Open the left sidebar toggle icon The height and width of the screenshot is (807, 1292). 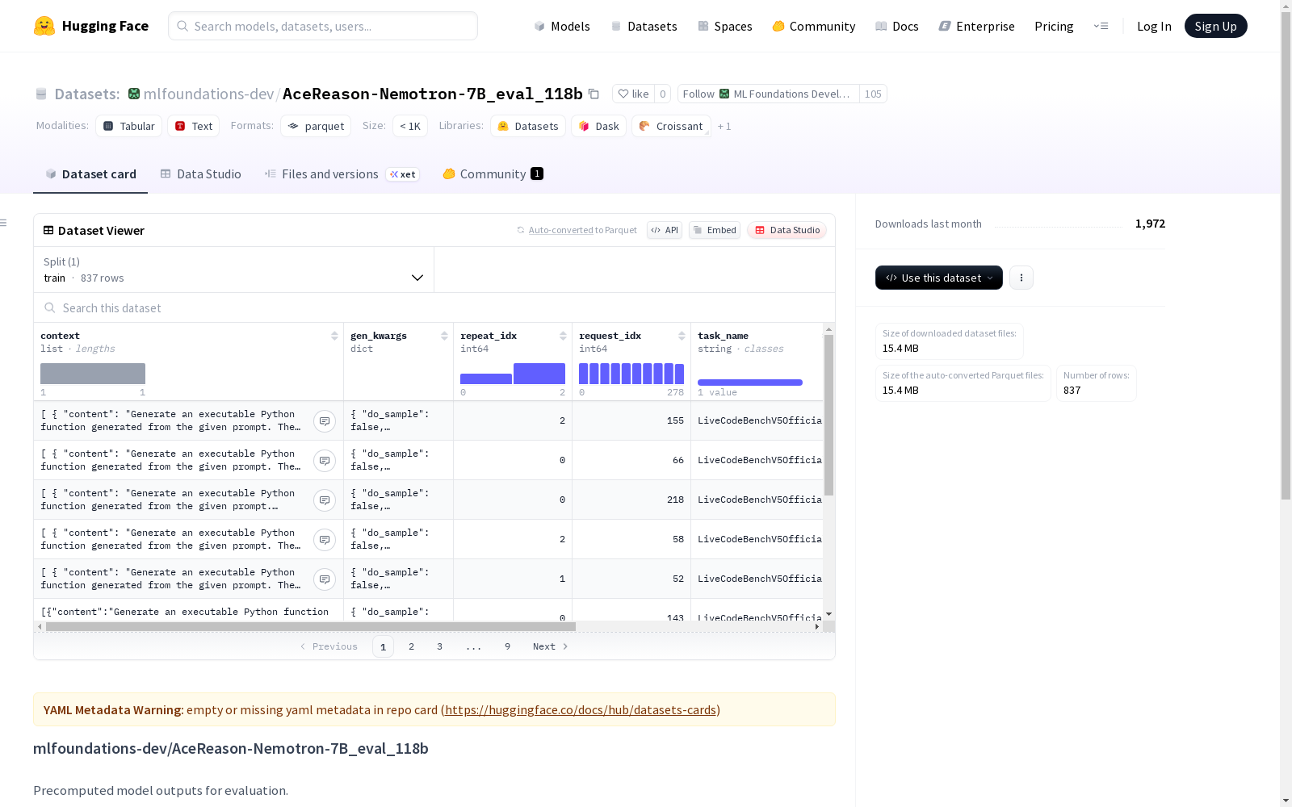[x=4, y=223]
